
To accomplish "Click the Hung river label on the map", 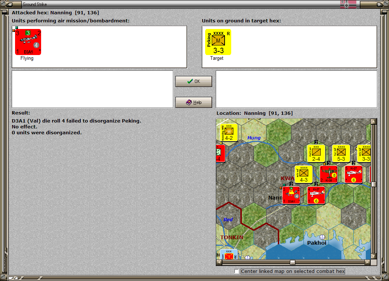I will (254, 138).
